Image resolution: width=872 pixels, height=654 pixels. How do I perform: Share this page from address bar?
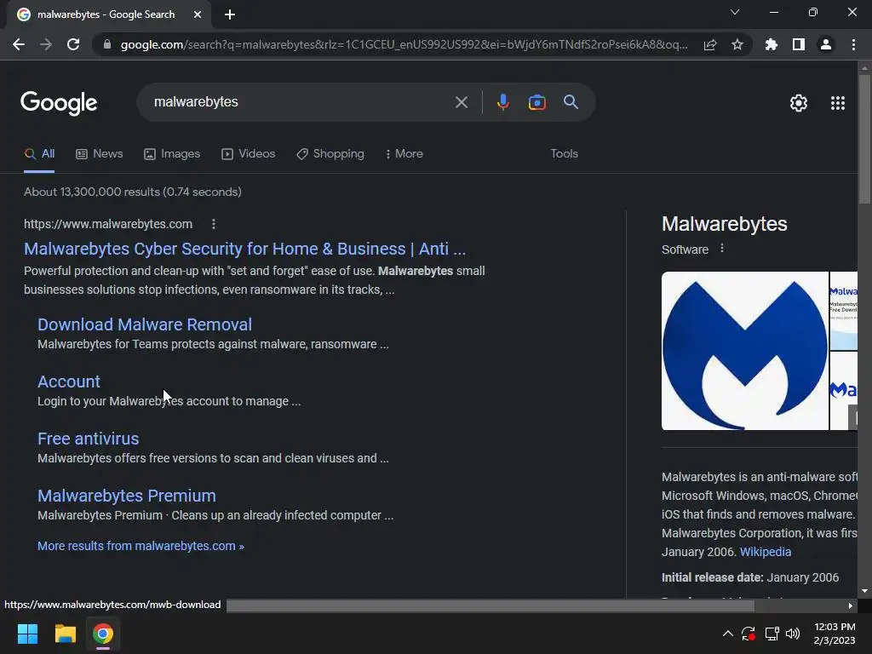709,44
